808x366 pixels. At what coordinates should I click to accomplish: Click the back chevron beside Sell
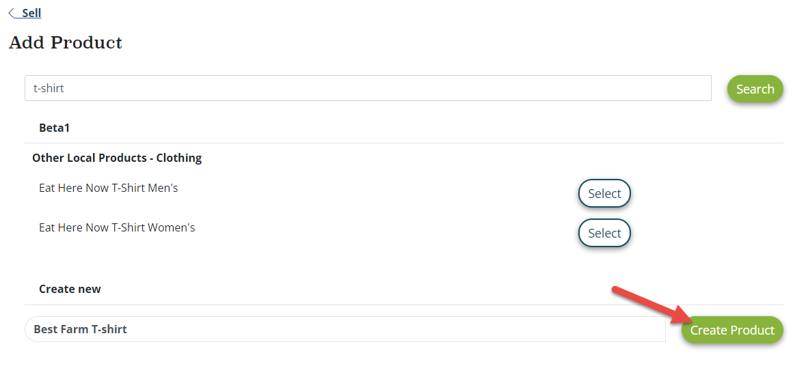point(12,13)
